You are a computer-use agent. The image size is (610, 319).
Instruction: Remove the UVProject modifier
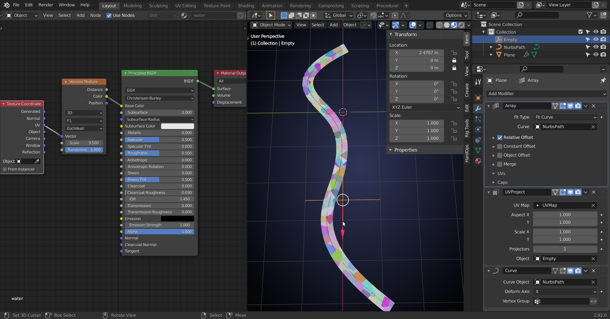tap(593, 192)
